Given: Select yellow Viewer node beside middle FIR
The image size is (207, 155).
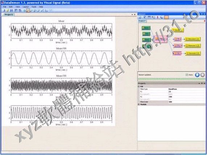Looking at the screenshot, I should (192, 46).
